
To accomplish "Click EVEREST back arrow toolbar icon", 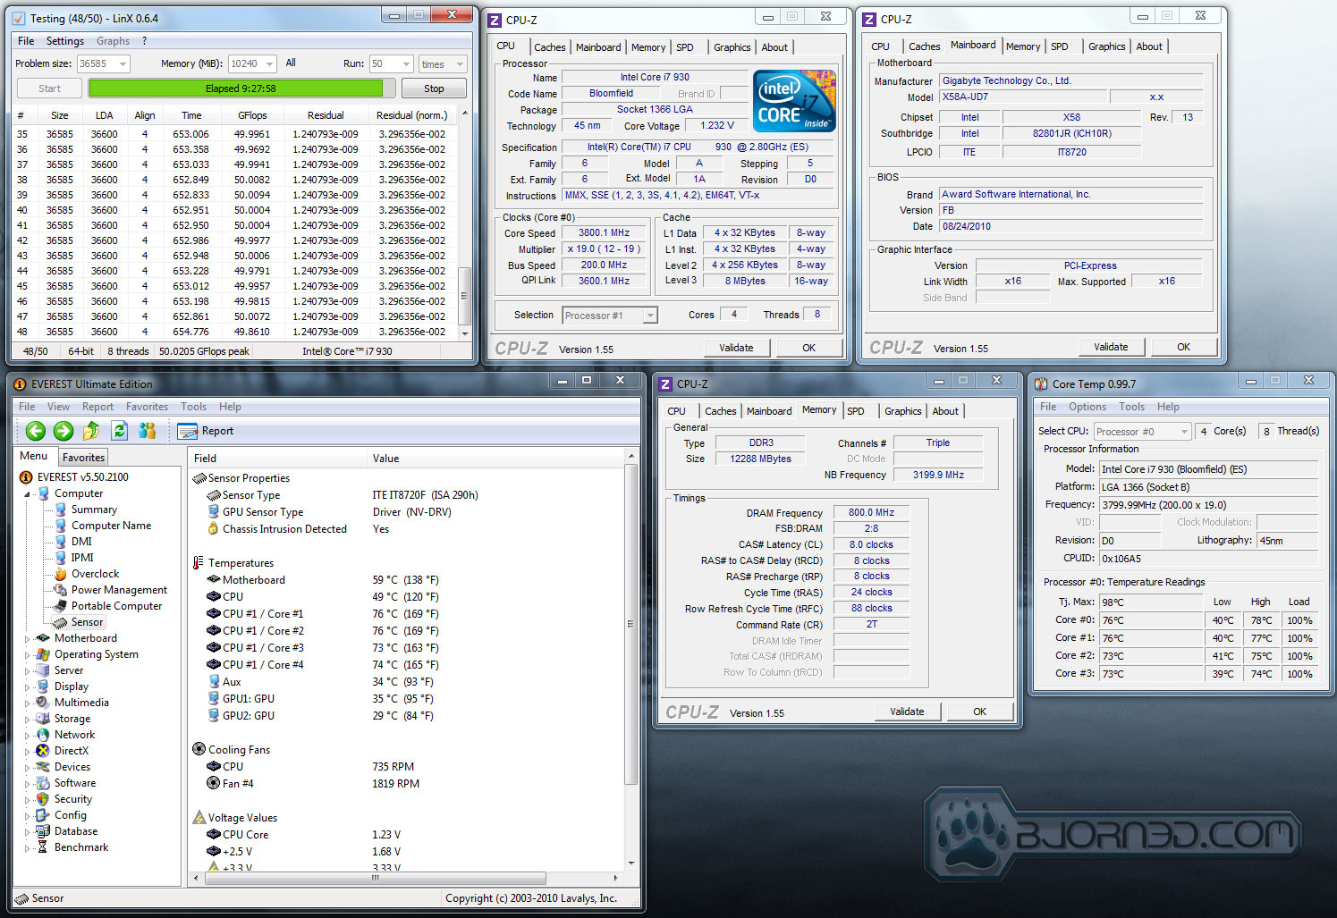I will (x=36, y=431).
